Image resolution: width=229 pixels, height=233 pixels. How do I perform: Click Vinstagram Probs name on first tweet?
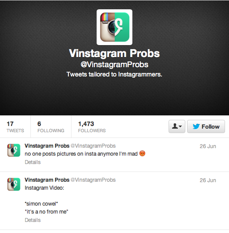(47, 146)
